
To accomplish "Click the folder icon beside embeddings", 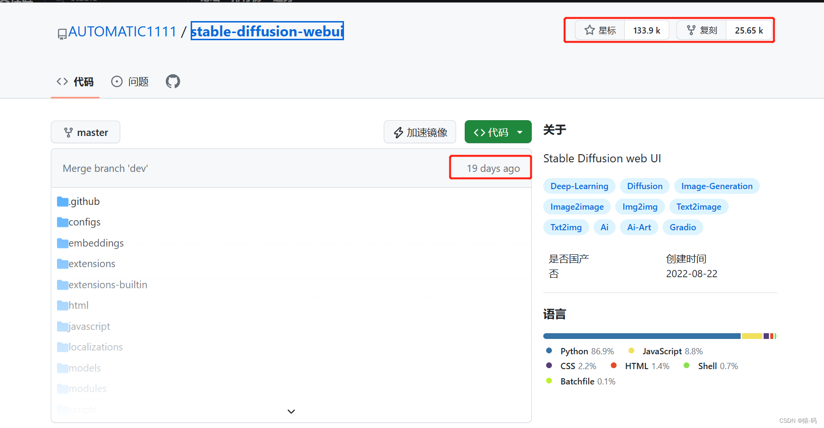I will click(63, 243).
